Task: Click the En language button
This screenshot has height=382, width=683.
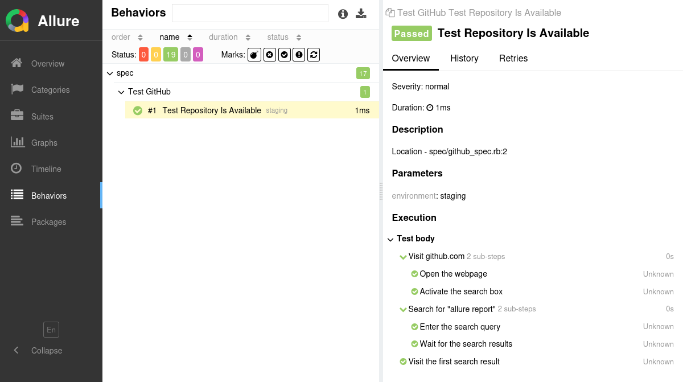Action: 51,330
